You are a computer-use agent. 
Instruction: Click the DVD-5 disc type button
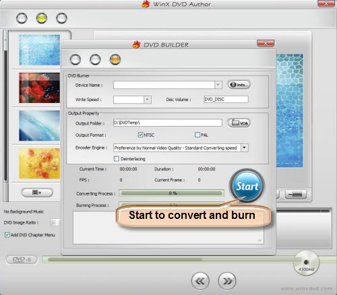[x=22, y=259]
